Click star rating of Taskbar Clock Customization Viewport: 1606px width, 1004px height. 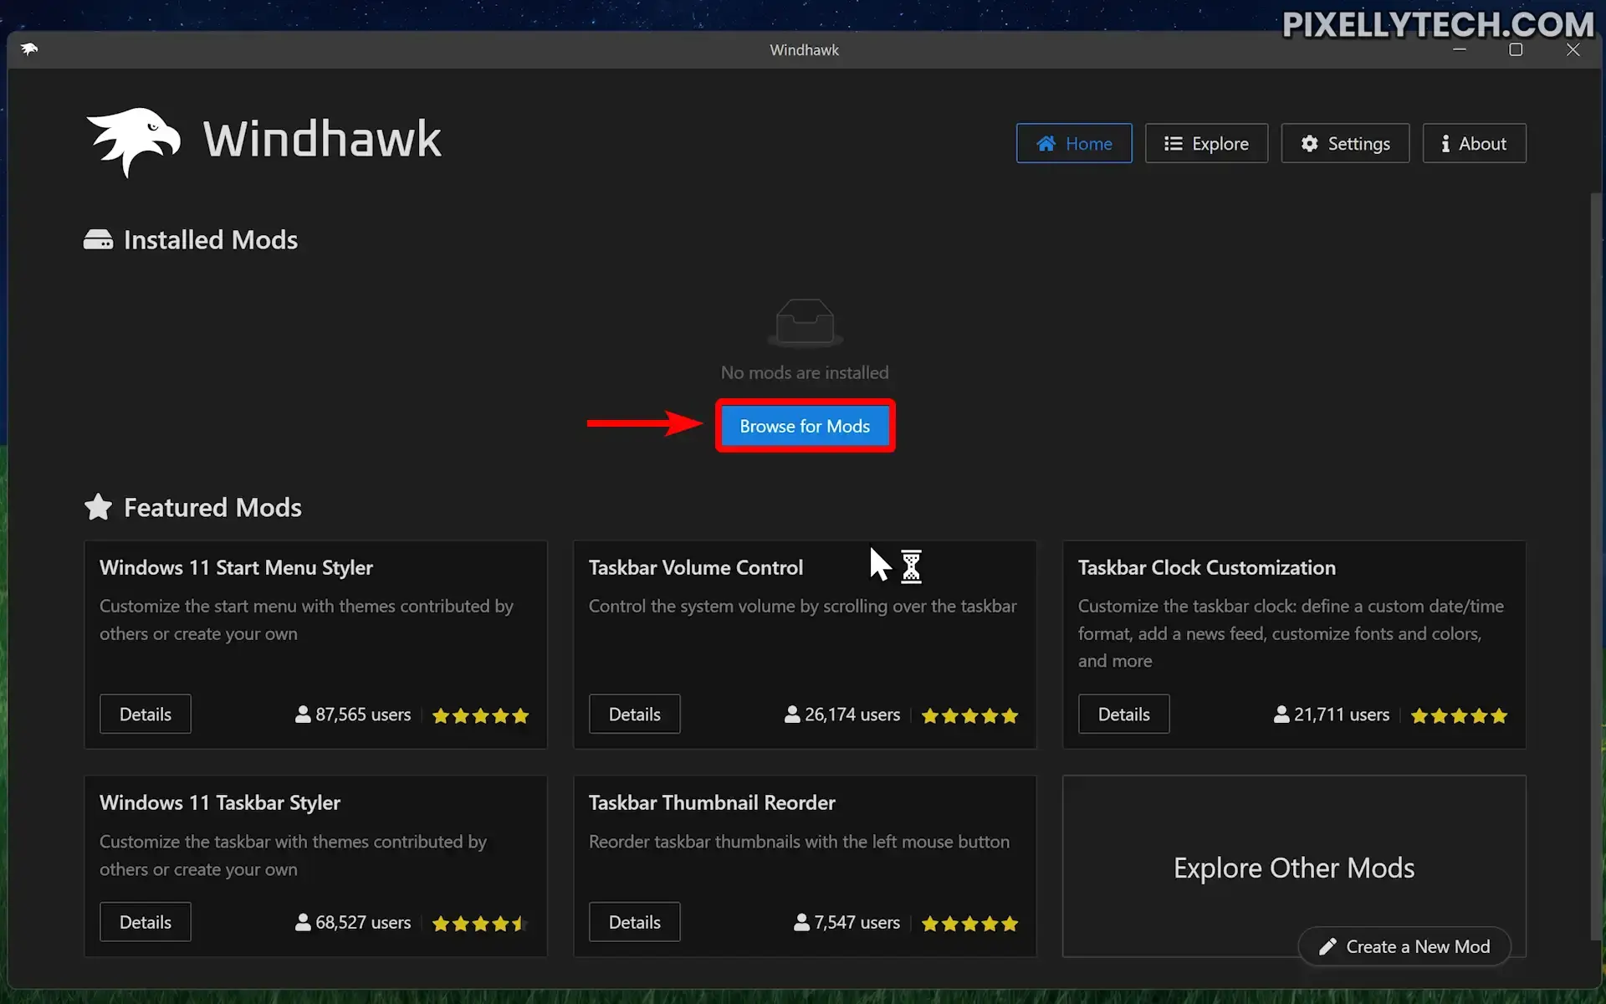pyautogui.click(x=1459, y=715)
